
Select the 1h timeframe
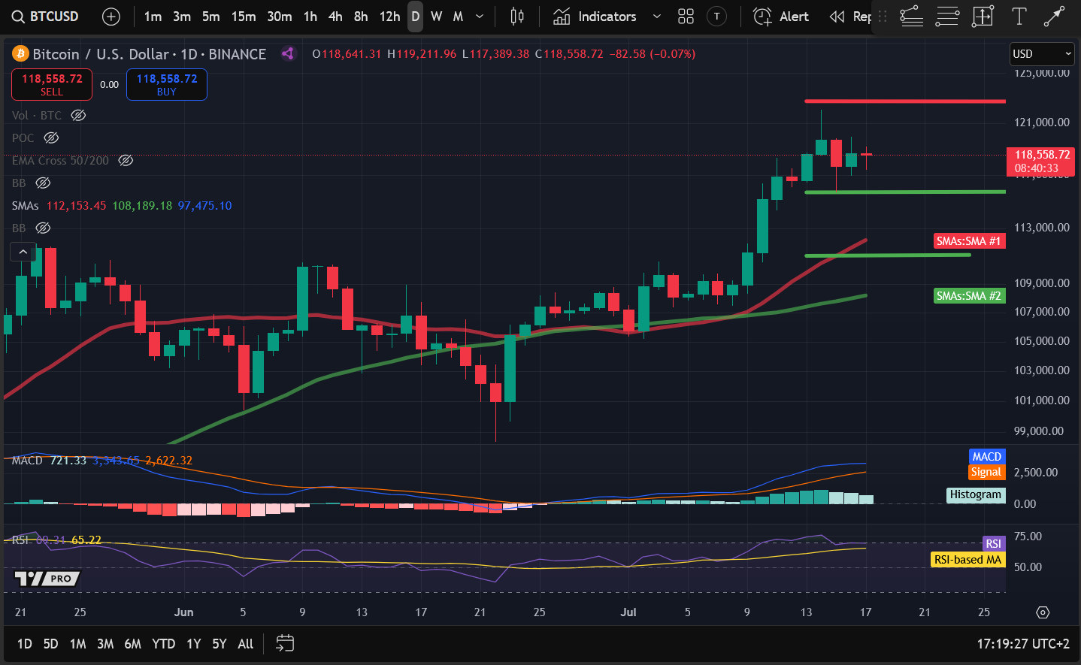pos(310,17)
